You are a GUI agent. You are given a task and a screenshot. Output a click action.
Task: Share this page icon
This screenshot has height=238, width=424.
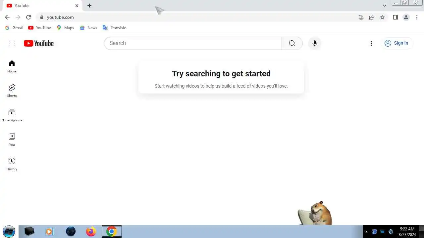point(372,17)
